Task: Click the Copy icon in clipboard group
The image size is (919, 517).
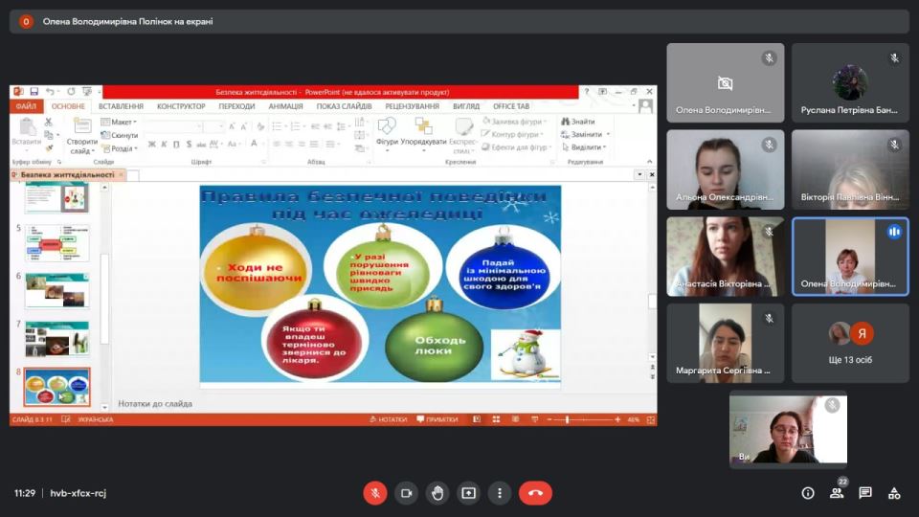Action: point(49,135)
